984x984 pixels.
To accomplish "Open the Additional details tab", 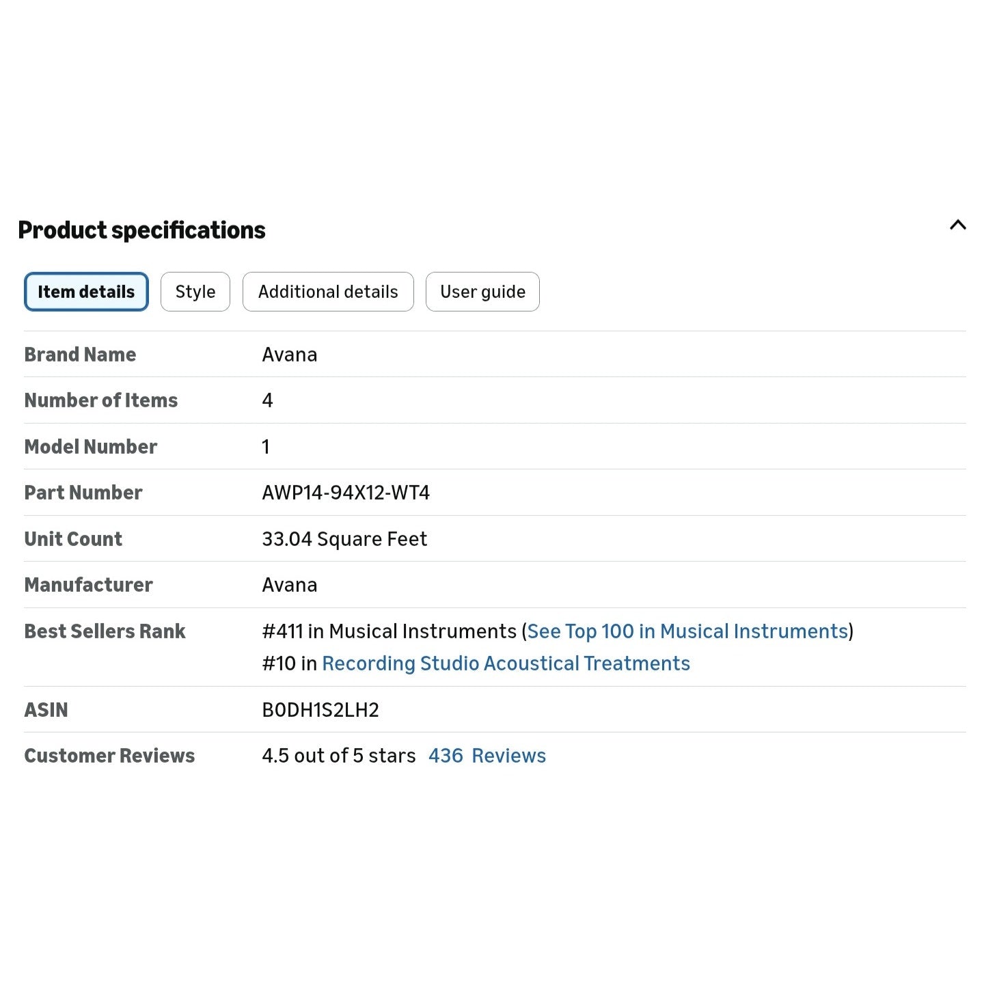I will [328, 292].
